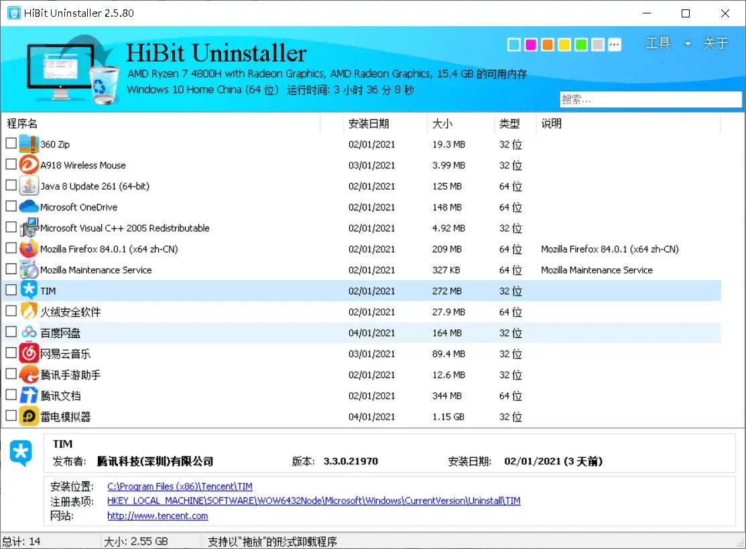The height and width of the screenshot is (549, 746).
Task: Open the C:\Program Files (x86)\Tencent\TIM install location link
Action: click(180, 486)
